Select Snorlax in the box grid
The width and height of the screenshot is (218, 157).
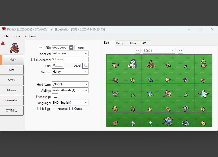pyautogui.click(x=133, y=62)
